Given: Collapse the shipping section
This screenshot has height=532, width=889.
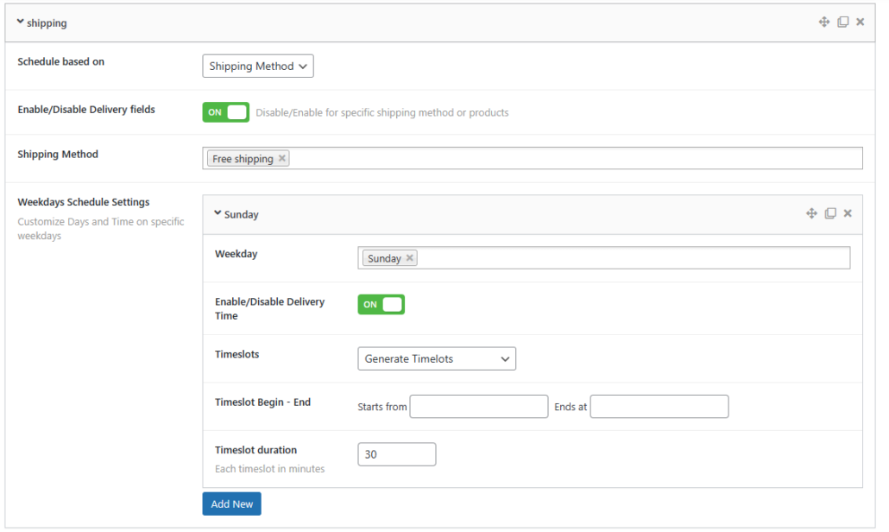Looking at the screenshot, I should click(22, 22).
